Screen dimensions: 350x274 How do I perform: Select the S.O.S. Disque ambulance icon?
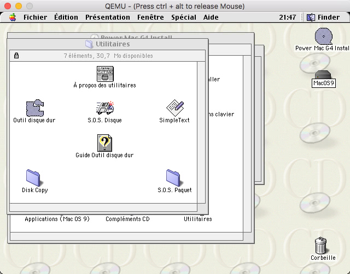point(105,108)
